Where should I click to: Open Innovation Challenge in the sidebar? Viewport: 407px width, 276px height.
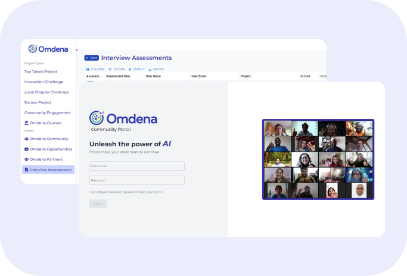(x=44, y=82)
